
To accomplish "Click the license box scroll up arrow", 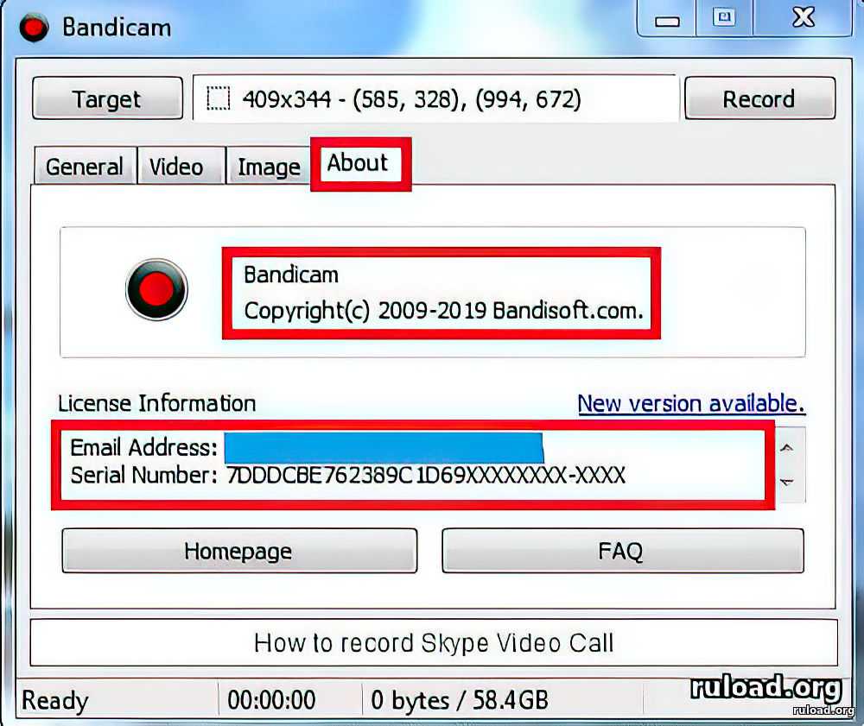I will pyautogui.click(x=787, y=447).
